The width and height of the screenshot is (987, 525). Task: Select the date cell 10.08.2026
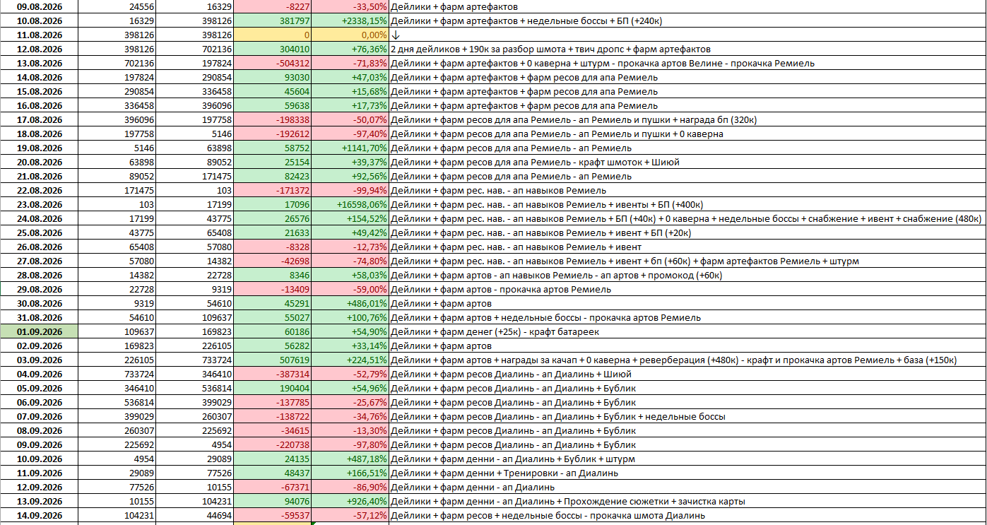39,21
